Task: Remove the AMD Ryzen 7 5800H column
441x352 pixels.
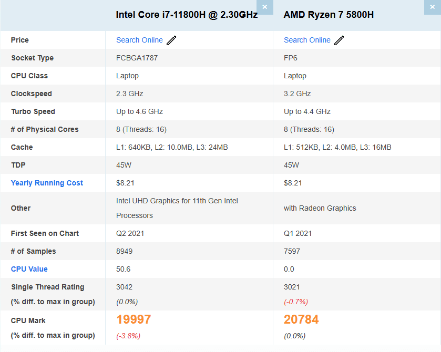Action: (x=432, y=7)
